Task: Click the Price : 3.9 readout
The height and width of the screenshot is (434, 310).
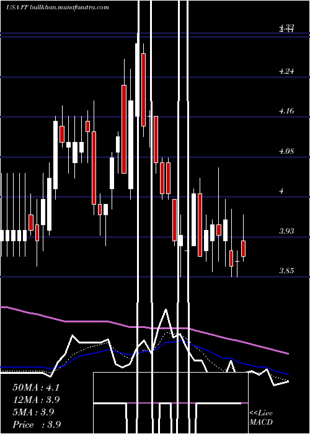Action: pos(37,425)
